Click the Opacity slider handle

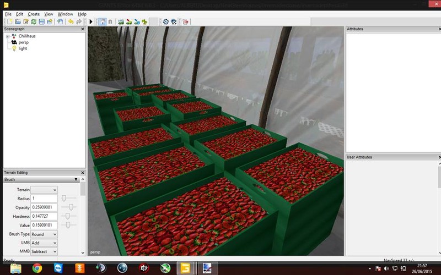(x=65, y=207)
